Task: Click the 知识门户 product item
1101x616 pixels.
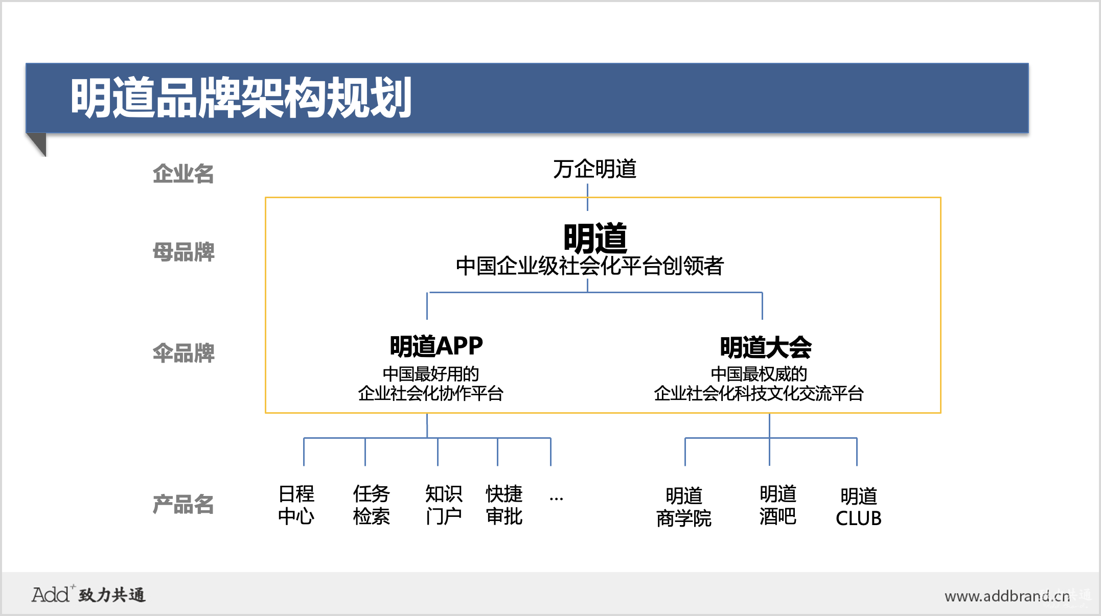Action: (x=444, y=505)
